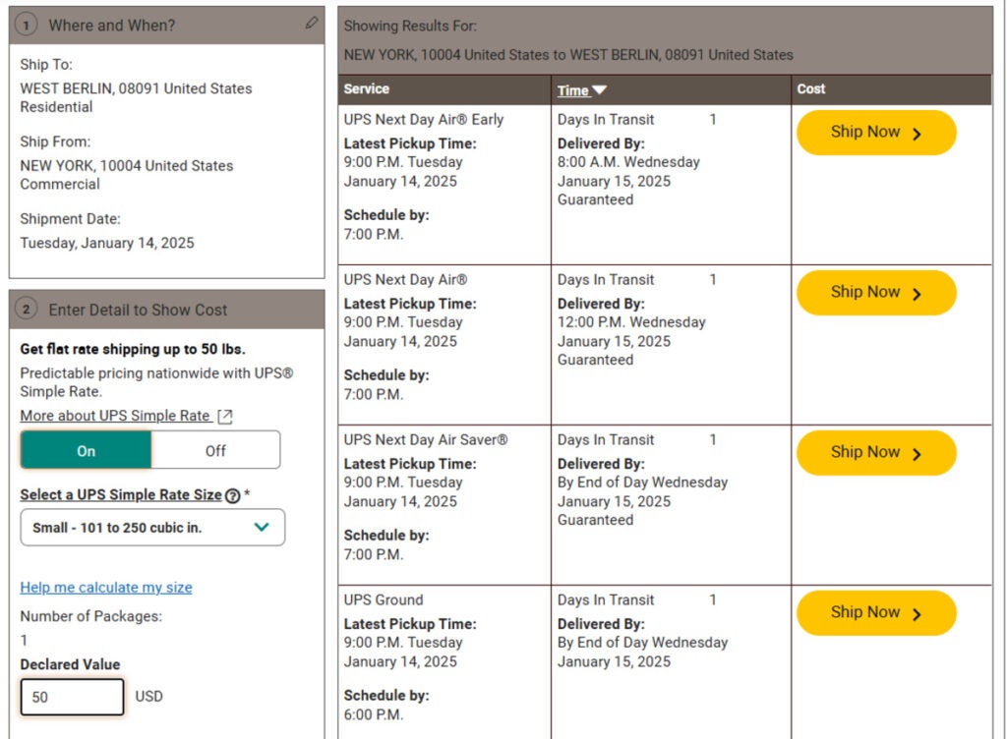Ship Now for UPS Next Day Air Saver

click(x=876, y=452)
